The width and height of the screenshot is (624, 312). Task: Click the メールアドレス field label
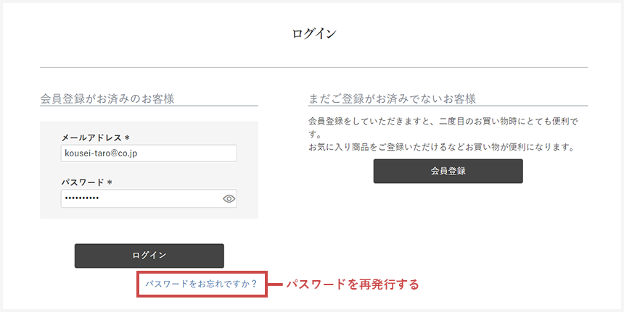(91, 138)
